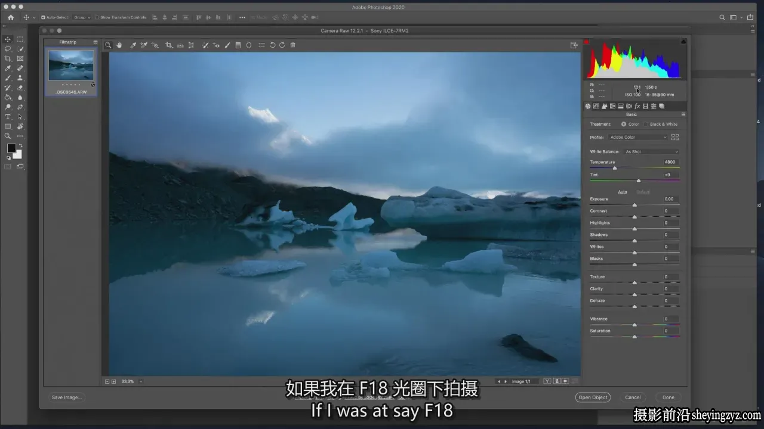Click the Tint slider handle
The image size is (764, 429).
point(639,181)
